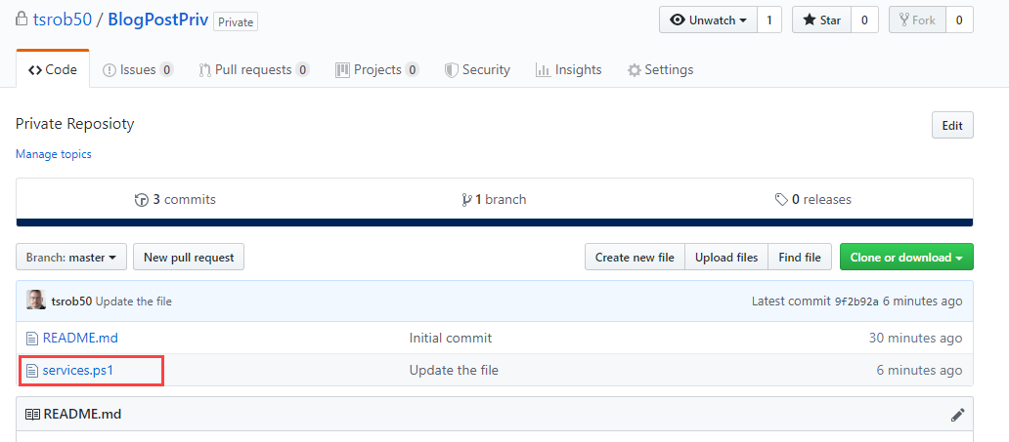Click the language color bar
1009x442 pixels.
click(494, 222)
